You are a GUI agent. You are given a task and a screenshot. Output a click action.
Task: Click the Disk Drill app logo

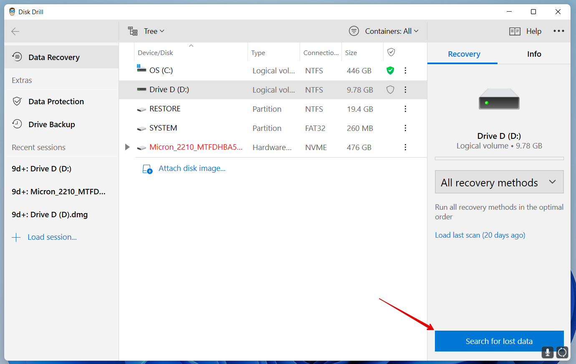[x=12, y=12]
